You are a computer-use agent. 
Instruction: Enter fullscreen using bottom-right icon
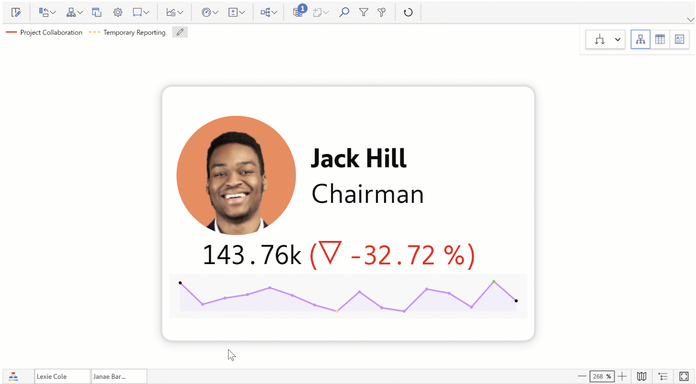click(x=684, y=376)
